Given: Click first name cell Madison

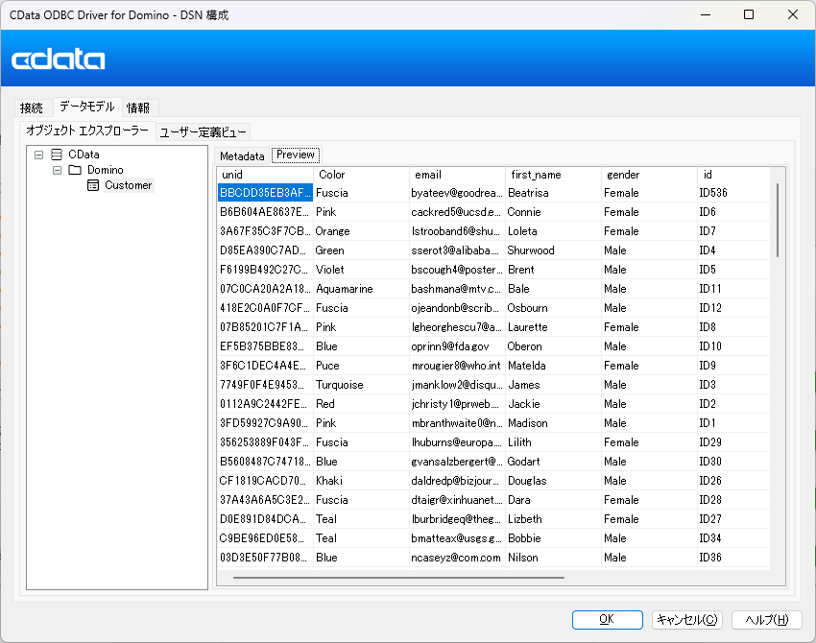Looking at the screenshot, I should click(553, 423).
